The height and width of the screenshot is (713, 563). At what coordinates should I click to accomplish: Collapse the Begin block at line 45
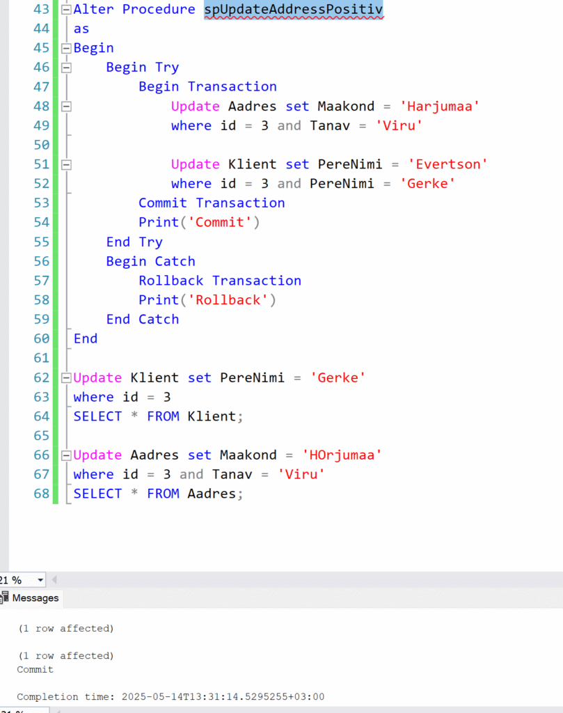pyautogui.click(x=66, y=48)
